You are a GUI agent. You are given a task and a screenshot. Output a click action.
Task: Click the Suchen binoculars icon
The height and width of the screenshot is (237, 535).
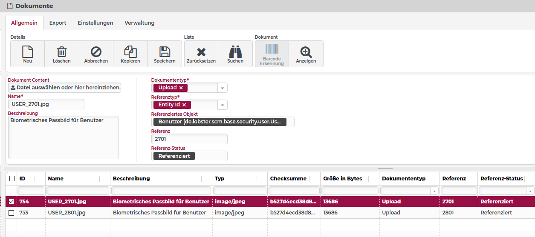point(235,52)
